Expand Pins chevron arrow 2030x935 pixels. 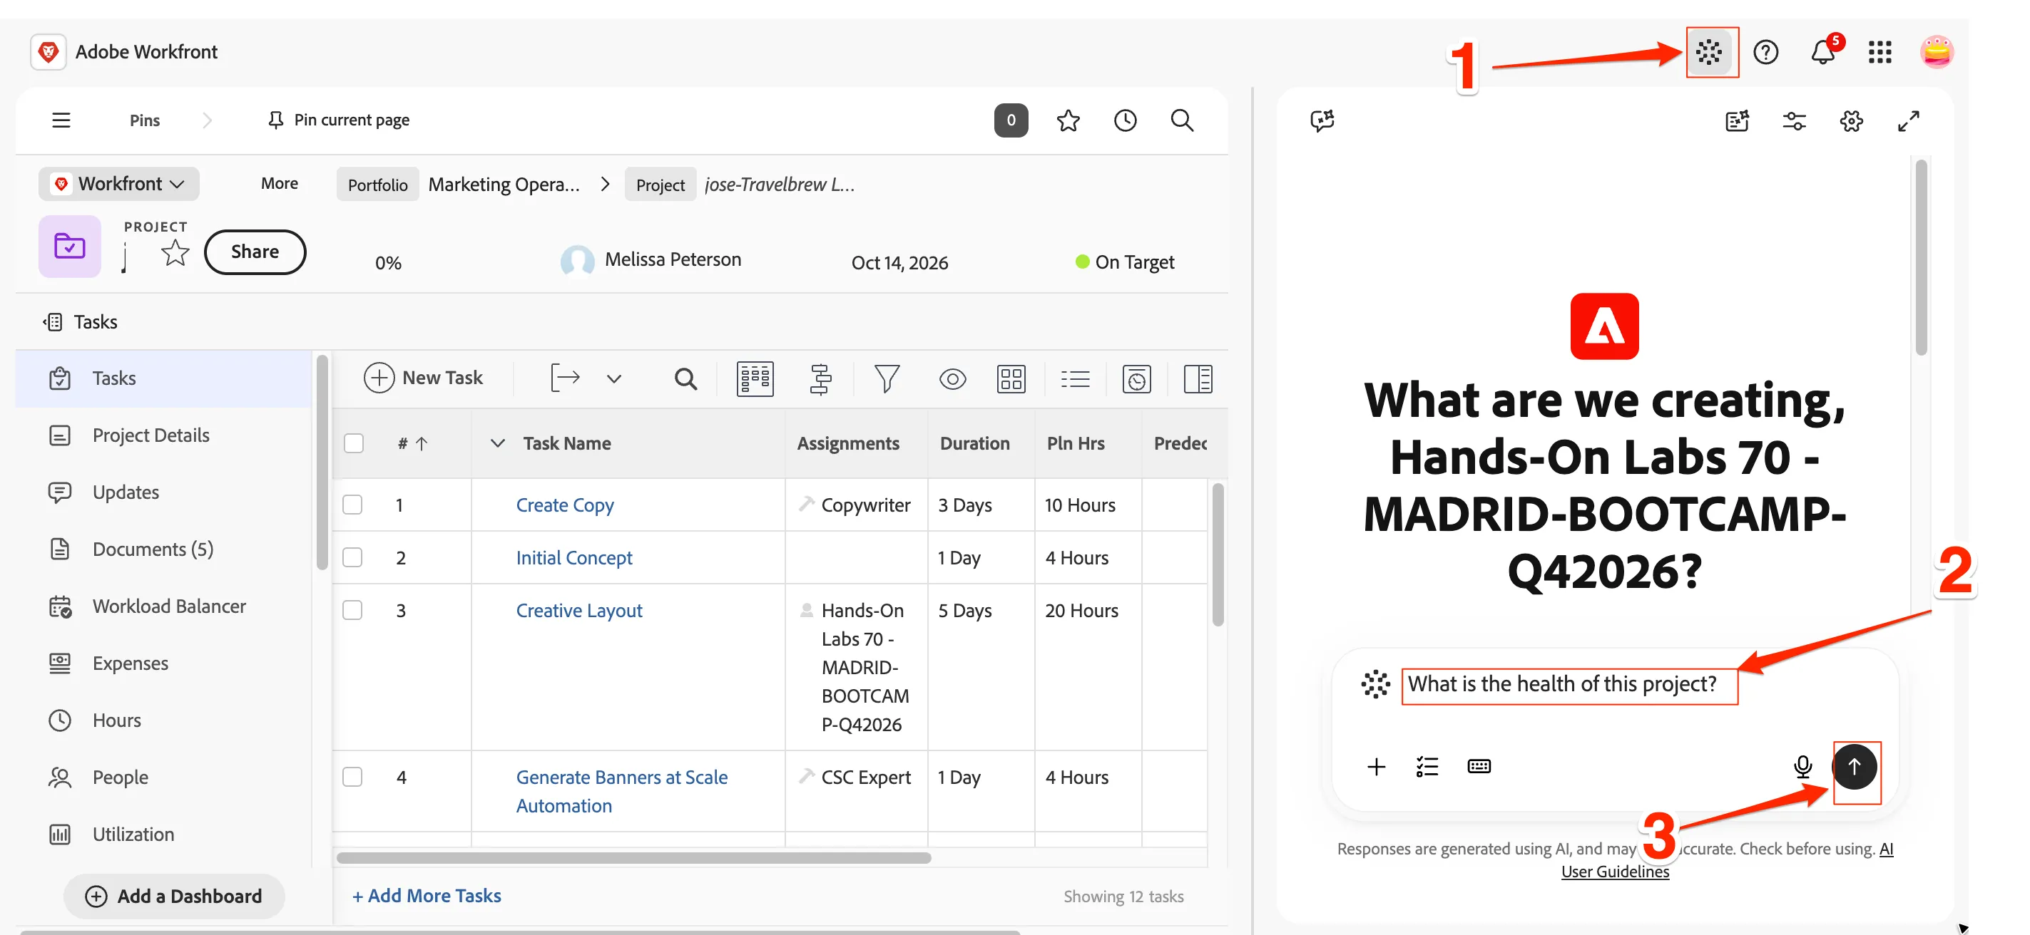click(x=208, y=120)
